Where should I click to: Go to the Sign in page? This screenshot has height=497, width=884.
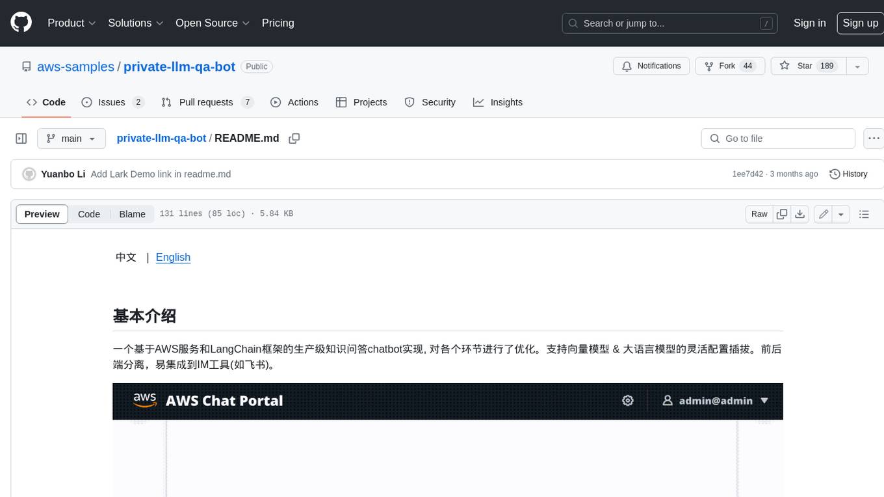(809, 23)
